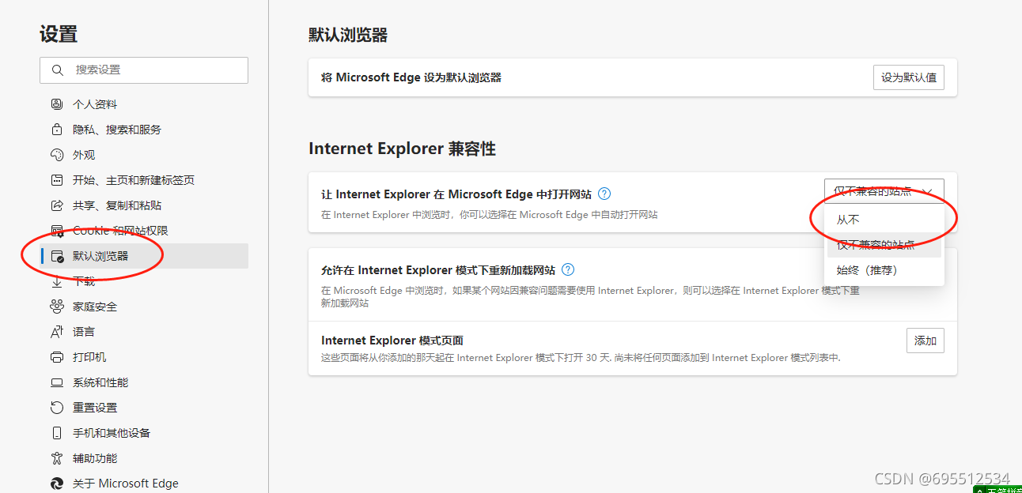
Task: Select 开始、主页和新建标签页 in sidebar
Action: point(144,180)
